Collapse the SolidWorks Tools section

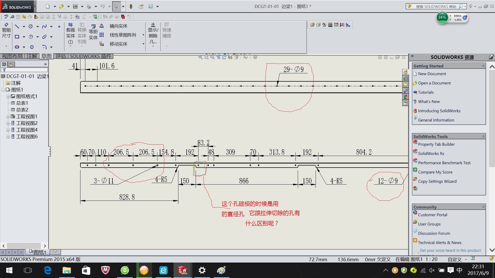[x=483, y=136]
